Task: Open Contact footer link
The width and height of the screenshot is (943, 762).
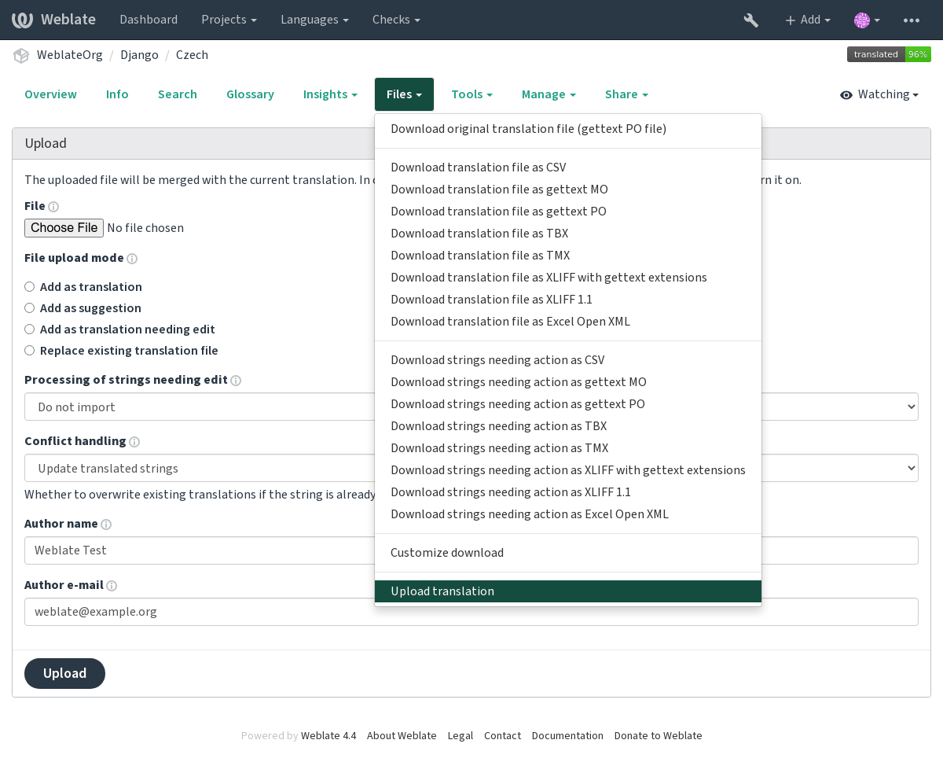Action: tap(502, 736)
